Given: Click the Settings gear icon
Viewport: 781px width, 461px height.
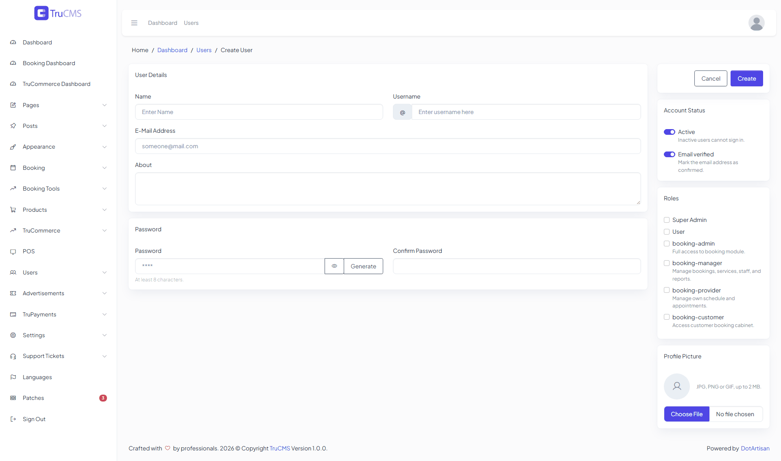Looking at the screenshot, I should [13, 335].
